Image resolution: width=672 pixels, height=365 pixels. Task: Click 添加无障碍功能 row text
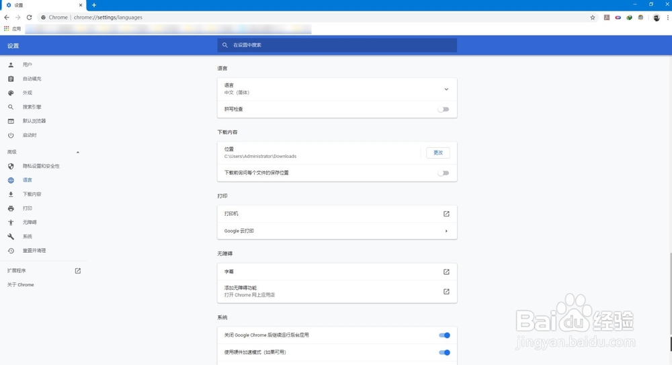(241, 288)
